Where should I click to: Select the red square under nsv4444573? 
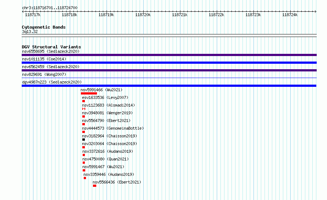click(x=83, y=132)
